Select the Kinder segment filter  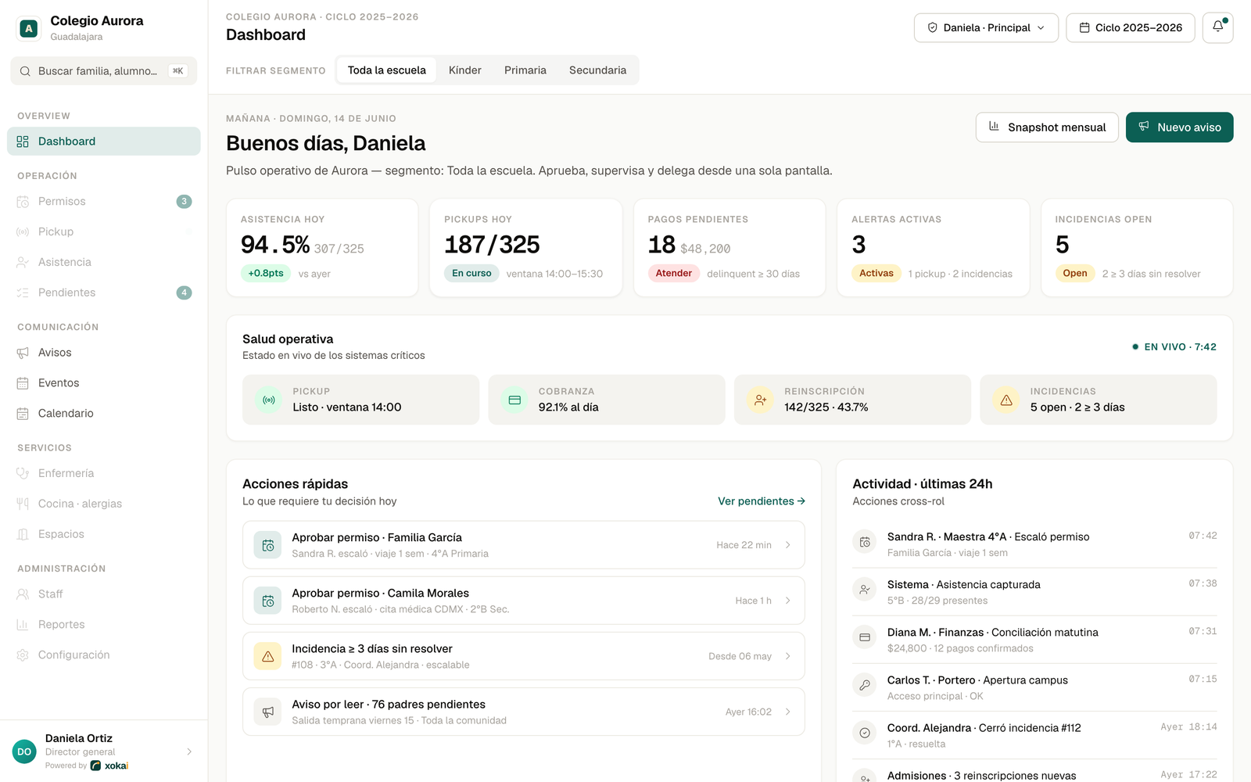(x=465, y=70)
